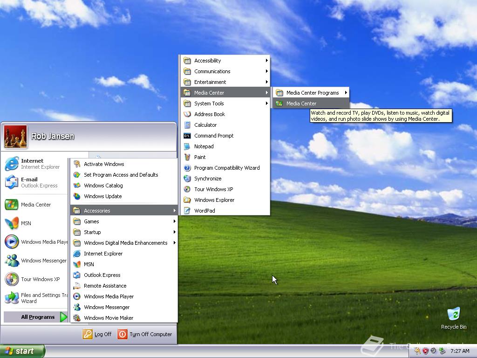
Task: Click the taskbar clock showing 7:27 AM
Action: pyautogui.click(x=460, y=351)
